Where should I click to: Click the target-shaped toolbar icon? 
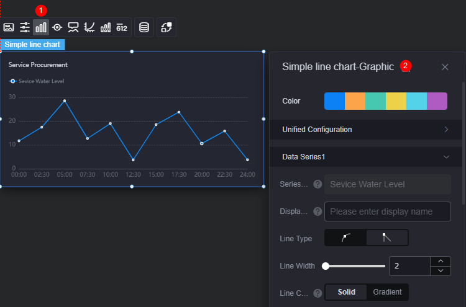point(57,27)
